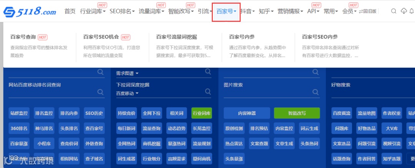Click the 查百家号 button

[x=94, y=129]
